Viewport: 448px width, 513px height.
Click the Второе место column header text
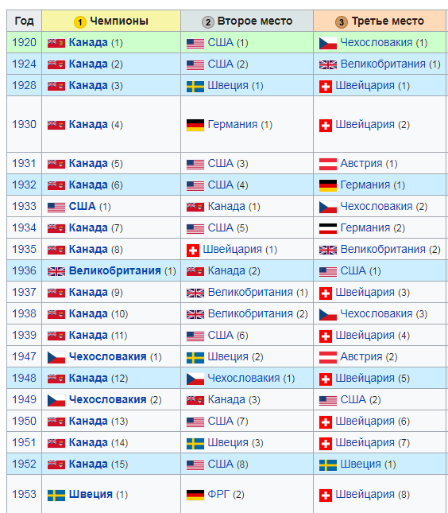pos(255,21)
